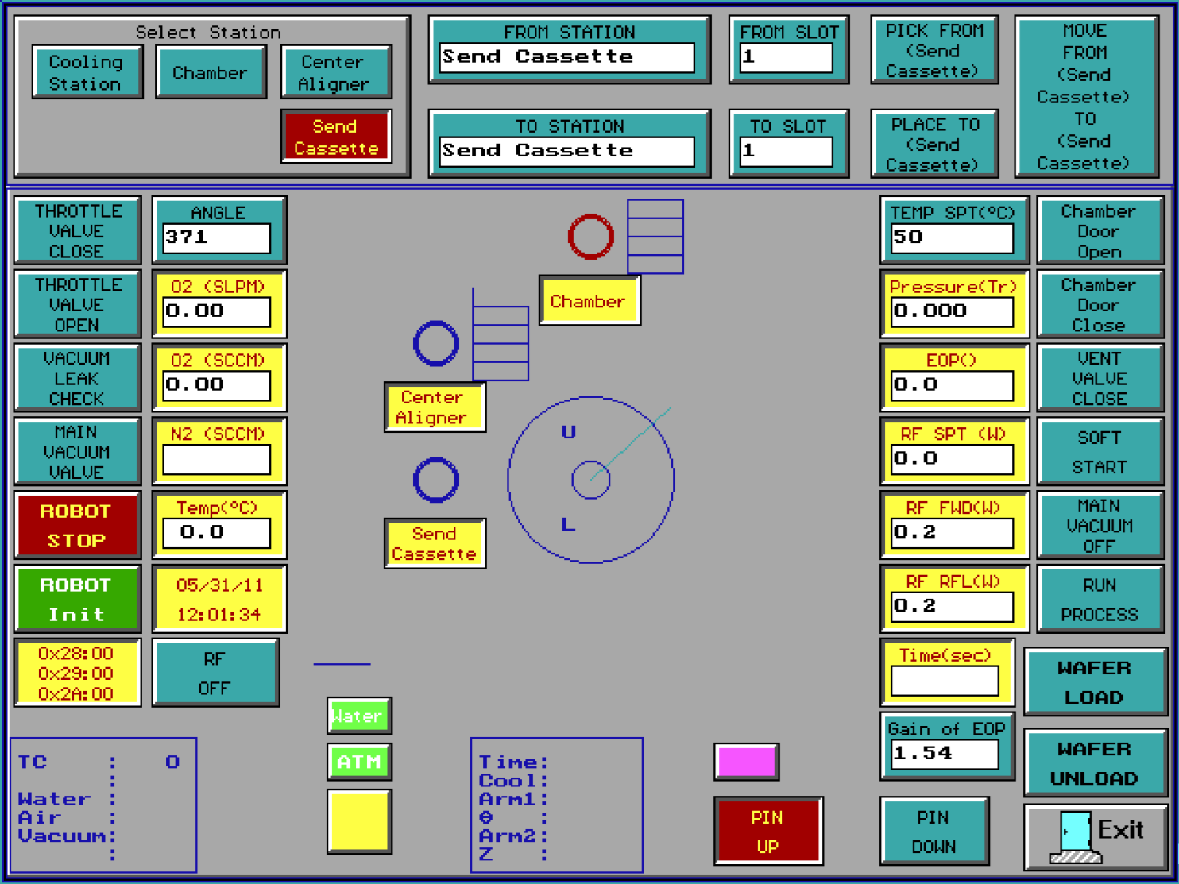Click the date and time display 05/31/11
Image resolution: width=1179 pixels, height=884 pixels.
tap(218, 600)
